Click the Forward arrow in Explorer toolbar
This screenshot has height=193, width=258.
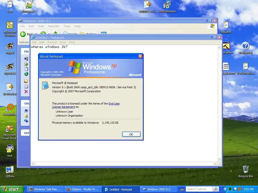point(43,33)
